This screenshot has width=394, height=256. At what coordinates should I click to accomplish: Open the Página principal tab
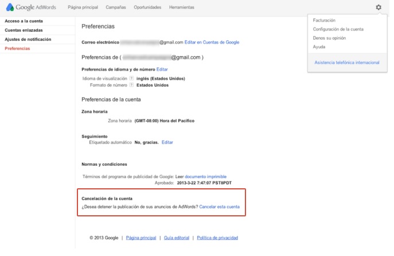pyautogui.click(x=83, y=7)
